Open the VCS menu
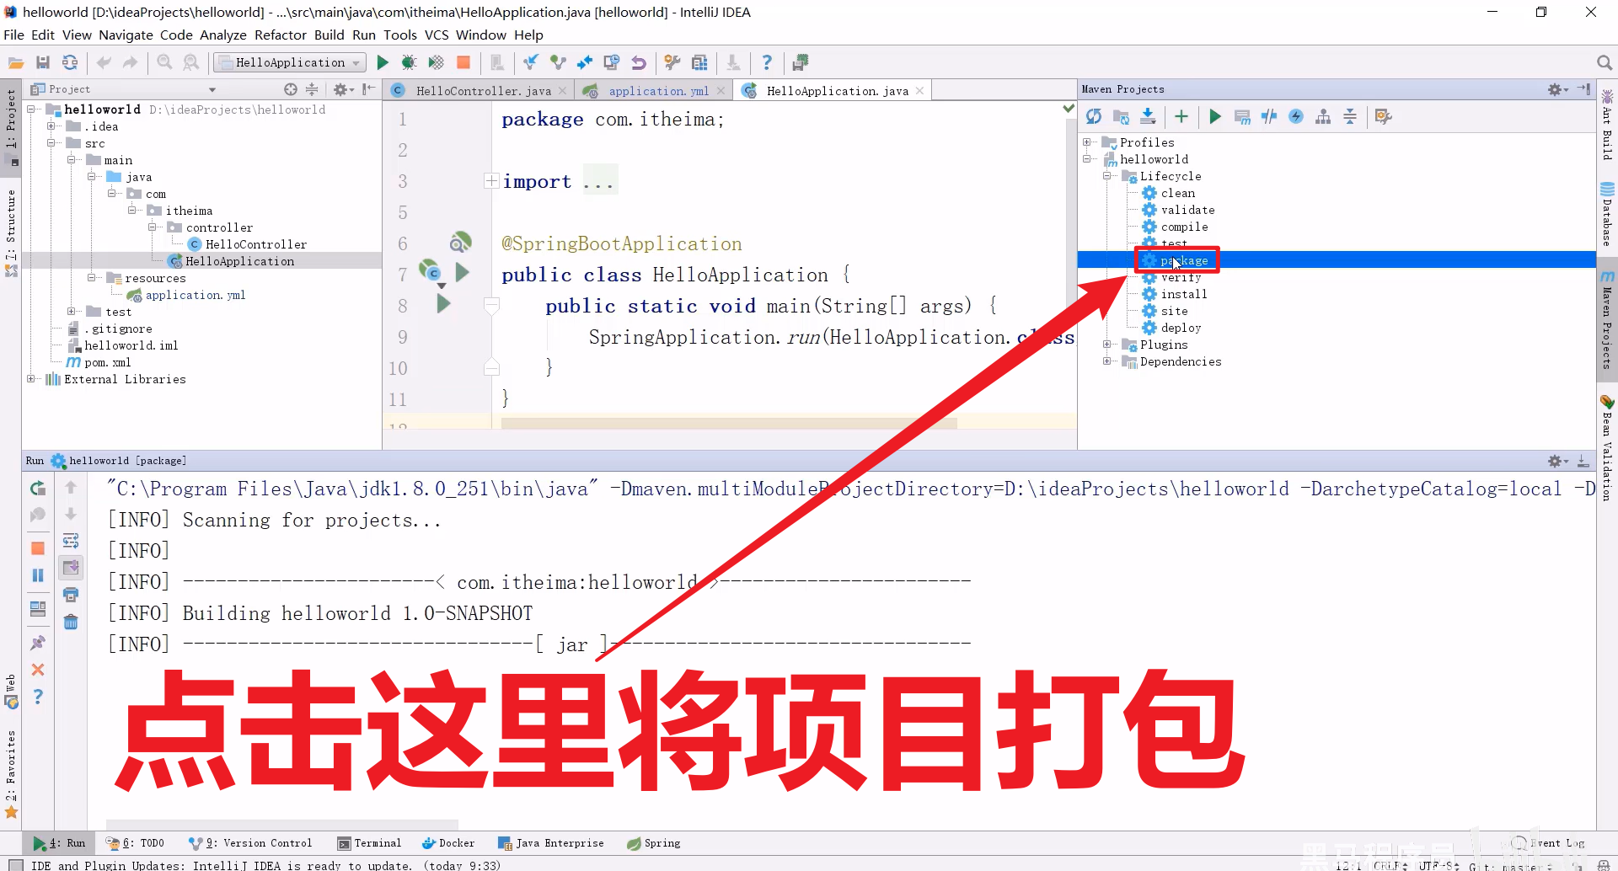The height and width of the screenshot is (871, 1618). pos(437,35)
